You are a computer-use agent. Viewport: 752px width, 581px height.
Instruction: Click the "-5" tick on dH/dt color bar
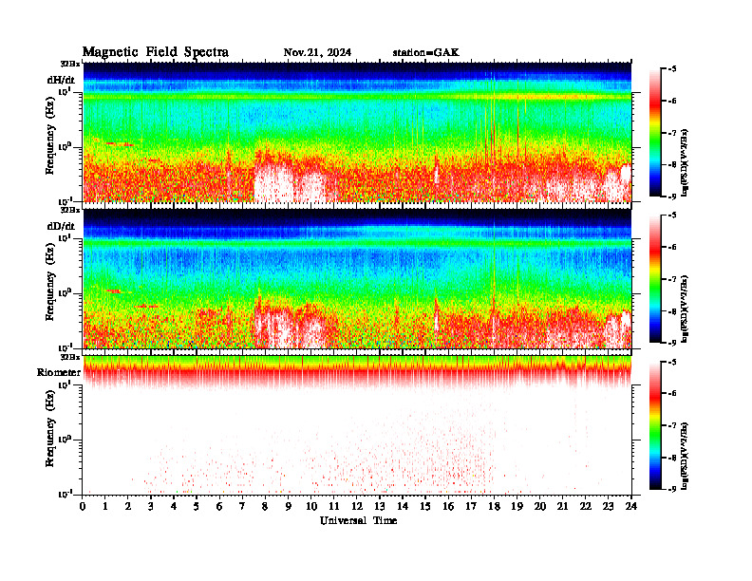(672, 69)
